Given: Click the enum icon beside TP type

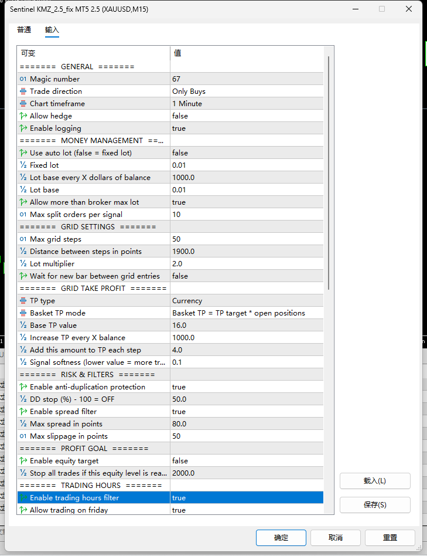Looking at the screenshot, I should pyautogui.click(x=23, y=301).
